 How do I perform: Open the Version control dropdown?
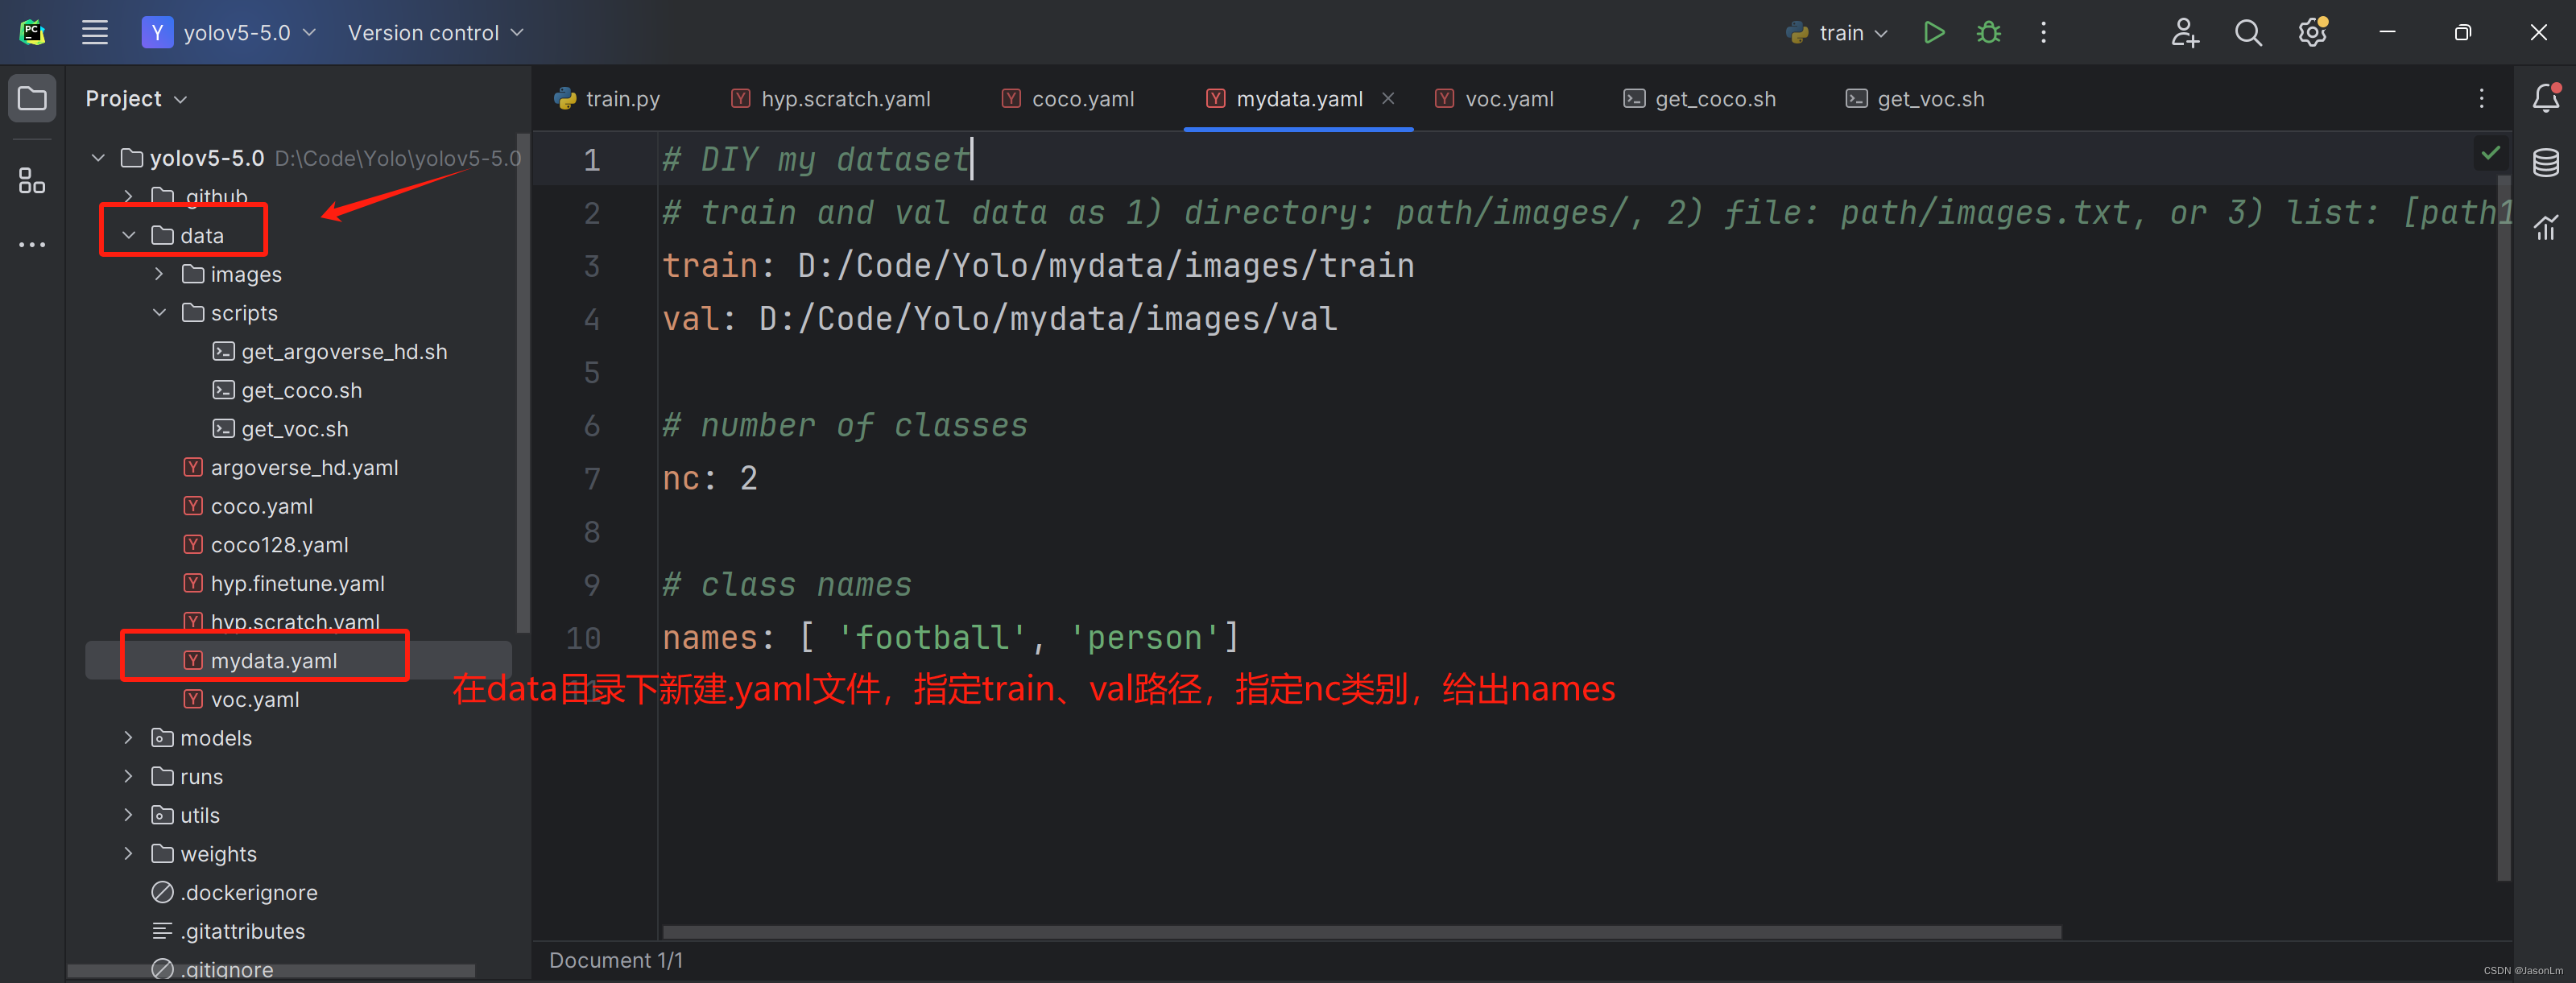pyautogui.click(x=435, y=32)
